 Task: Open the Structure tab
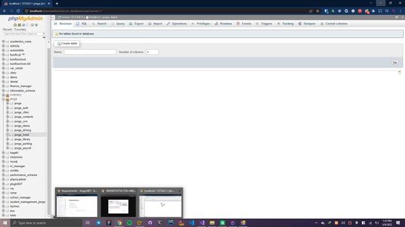click(x=63, y=24)
